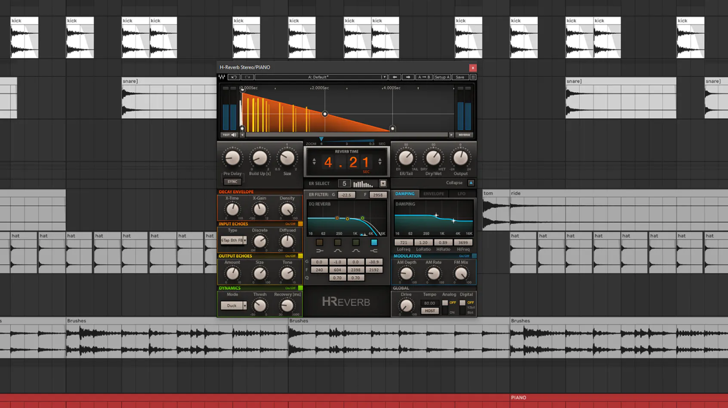Image resolution: width=728 pixels, height=408 pixels.
Task: Click the Output level knob
Action: [x=460, y=158]
